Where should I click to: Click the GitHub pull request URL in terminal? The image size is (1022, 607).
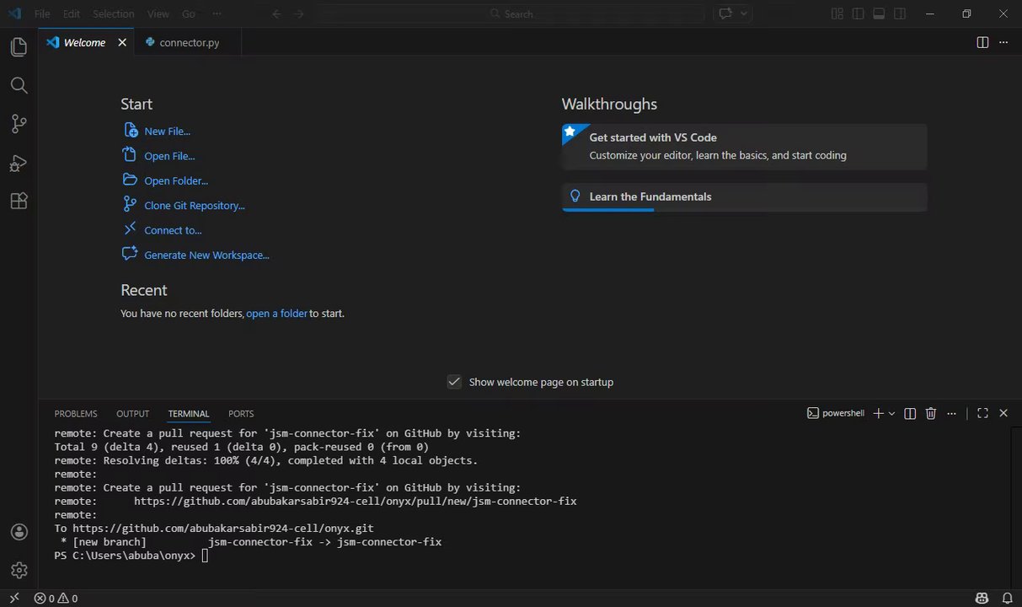tap(355, 501)
